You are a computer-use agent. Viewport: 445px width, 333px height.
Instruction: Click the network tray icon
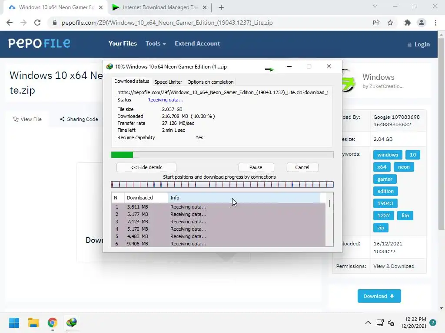click(380, 323)
